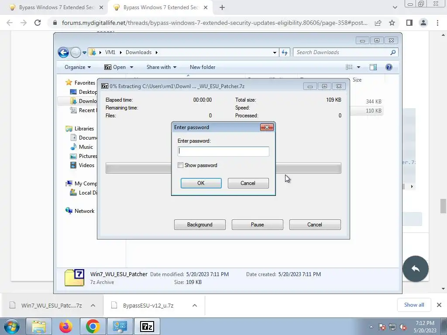Reload the forum page
Viewport: 447px width, 335px height.
tap(38, 23)
